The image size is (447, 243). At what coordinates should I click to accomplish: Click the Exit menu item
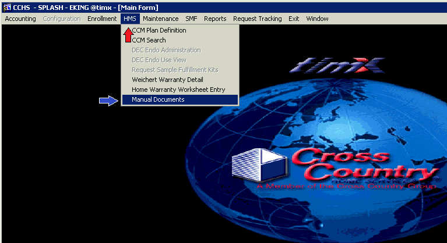294,19
